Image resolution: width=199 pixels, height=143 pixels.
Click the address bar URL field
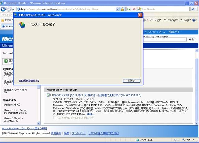(x=67, y=9)
